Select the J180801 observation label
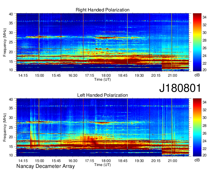This screenshot has width=210, height=170. (180, 88)
